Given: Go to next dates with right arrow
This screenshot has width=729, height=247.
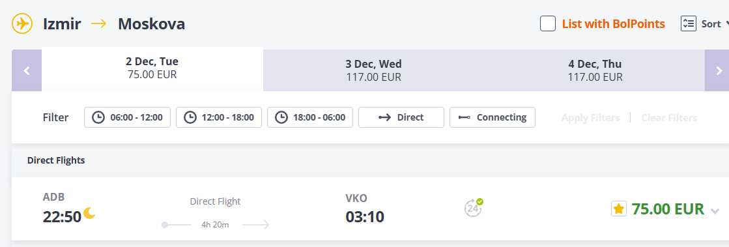Looking at the screenshot, I should (719, 70).
